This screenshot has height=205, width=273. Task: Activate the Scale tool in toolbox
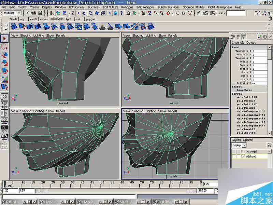coord(4,71)
